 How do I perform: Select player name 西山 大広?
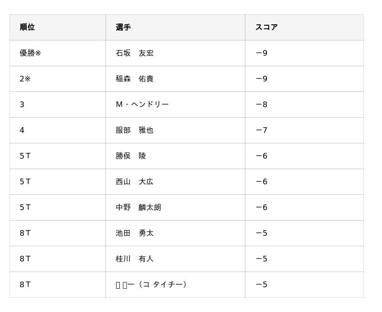point(135,181)
